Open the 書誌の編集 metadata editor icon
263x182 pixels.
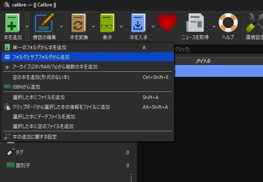[x=44, y=23]
